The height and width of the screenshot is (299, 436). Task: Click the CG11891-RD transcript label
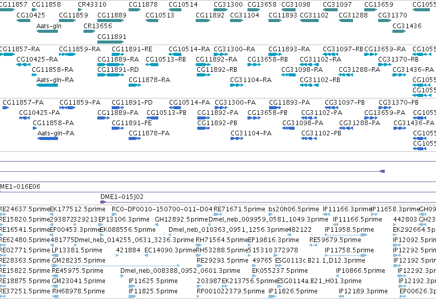pos(118,69)
